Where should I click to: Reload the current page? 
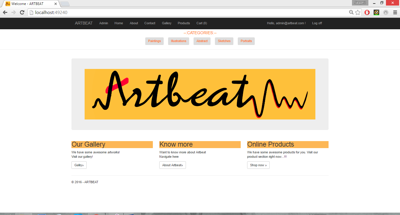22,12
